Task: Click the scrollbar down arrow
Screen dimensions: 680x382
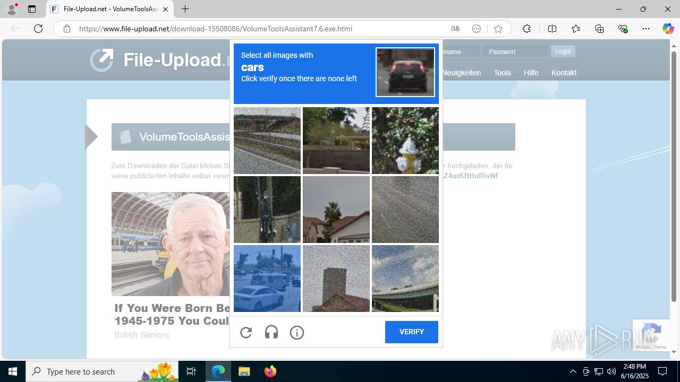Action: tap(674, 352)
